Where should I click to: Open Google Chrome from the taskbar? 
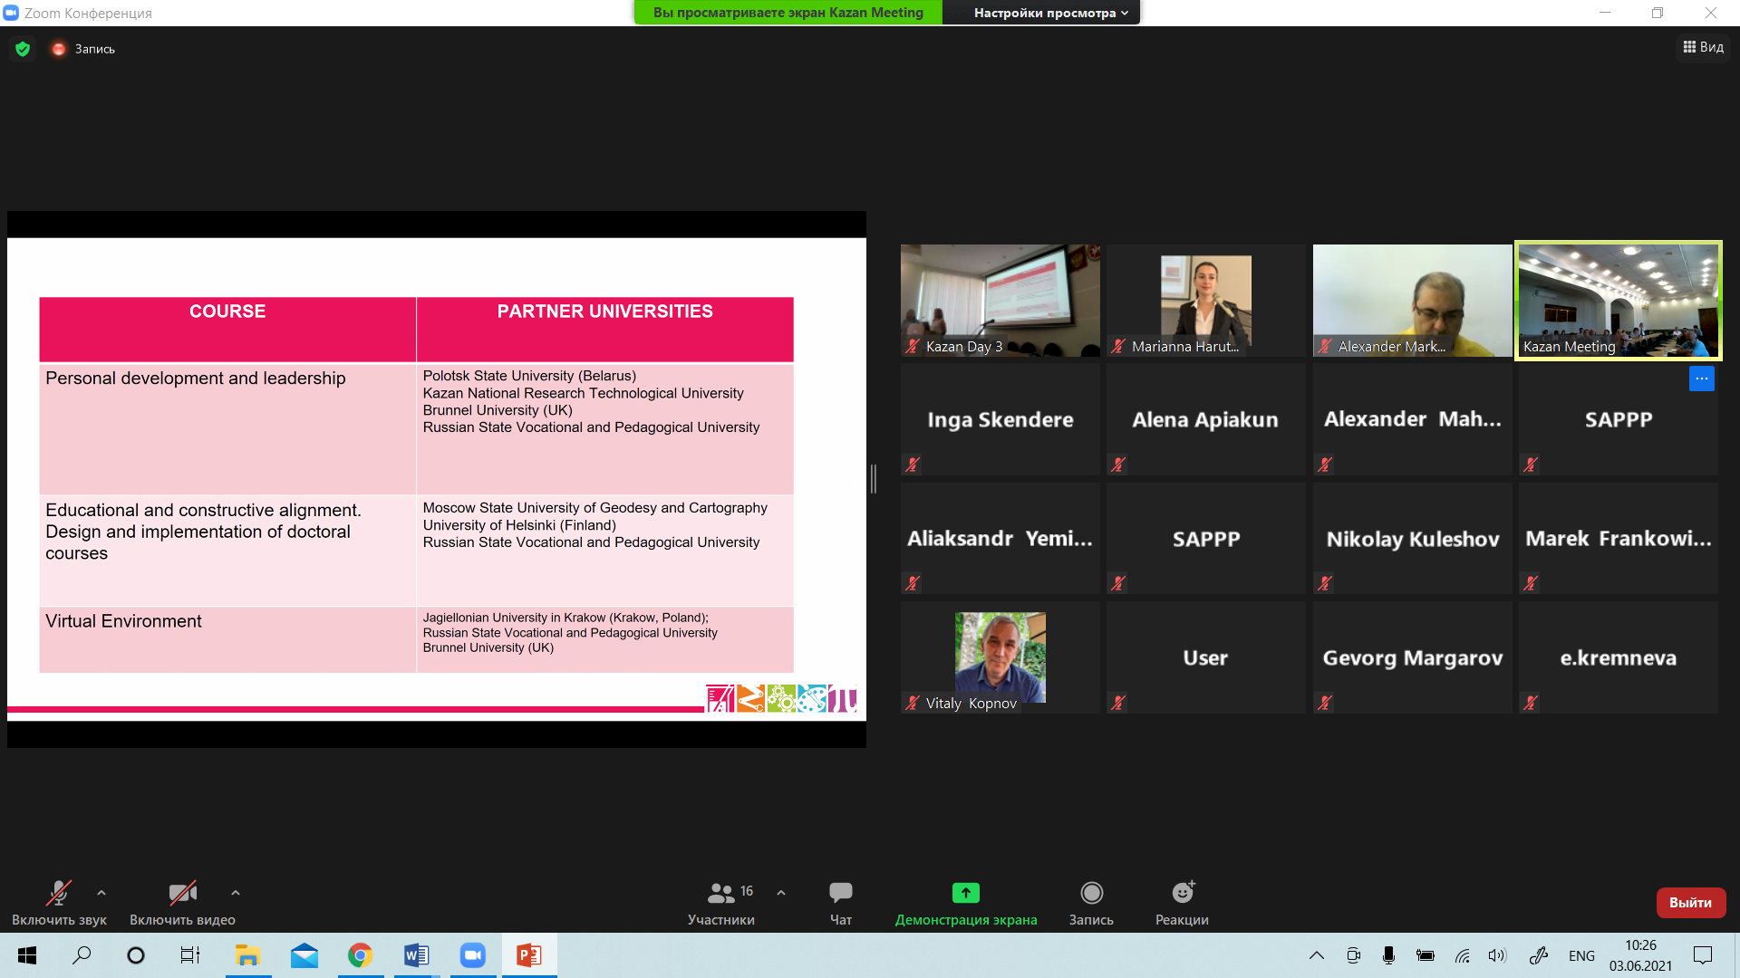tap(360, 955)
